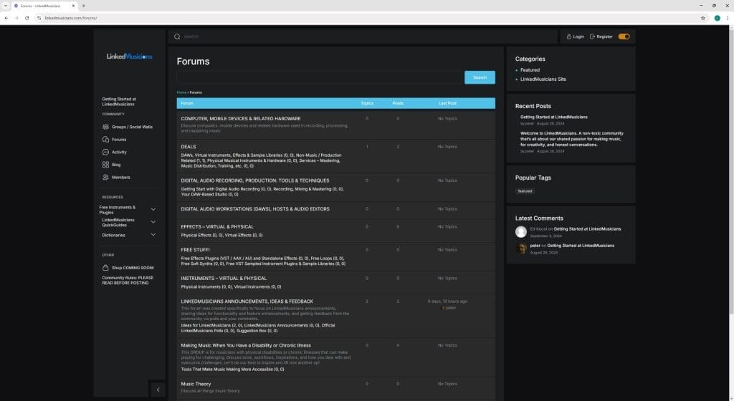Click the Login lock icon
The width and height of the screenshot is (734, 401).
pyautogui.click(x=568, y=37)
